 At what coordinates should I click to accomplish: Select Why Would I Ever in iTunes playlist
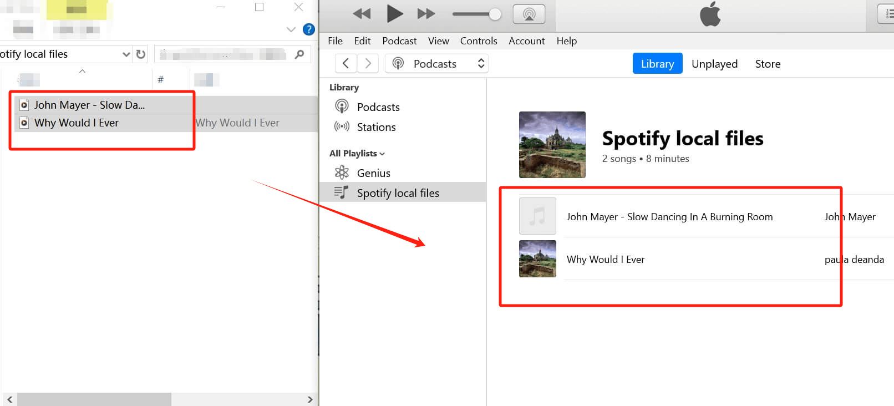pos(606,260)
